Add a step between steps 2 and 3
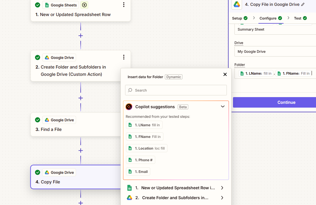Viewport: 316px width, 205px height. pyautogui.click(x=81, y=98)
